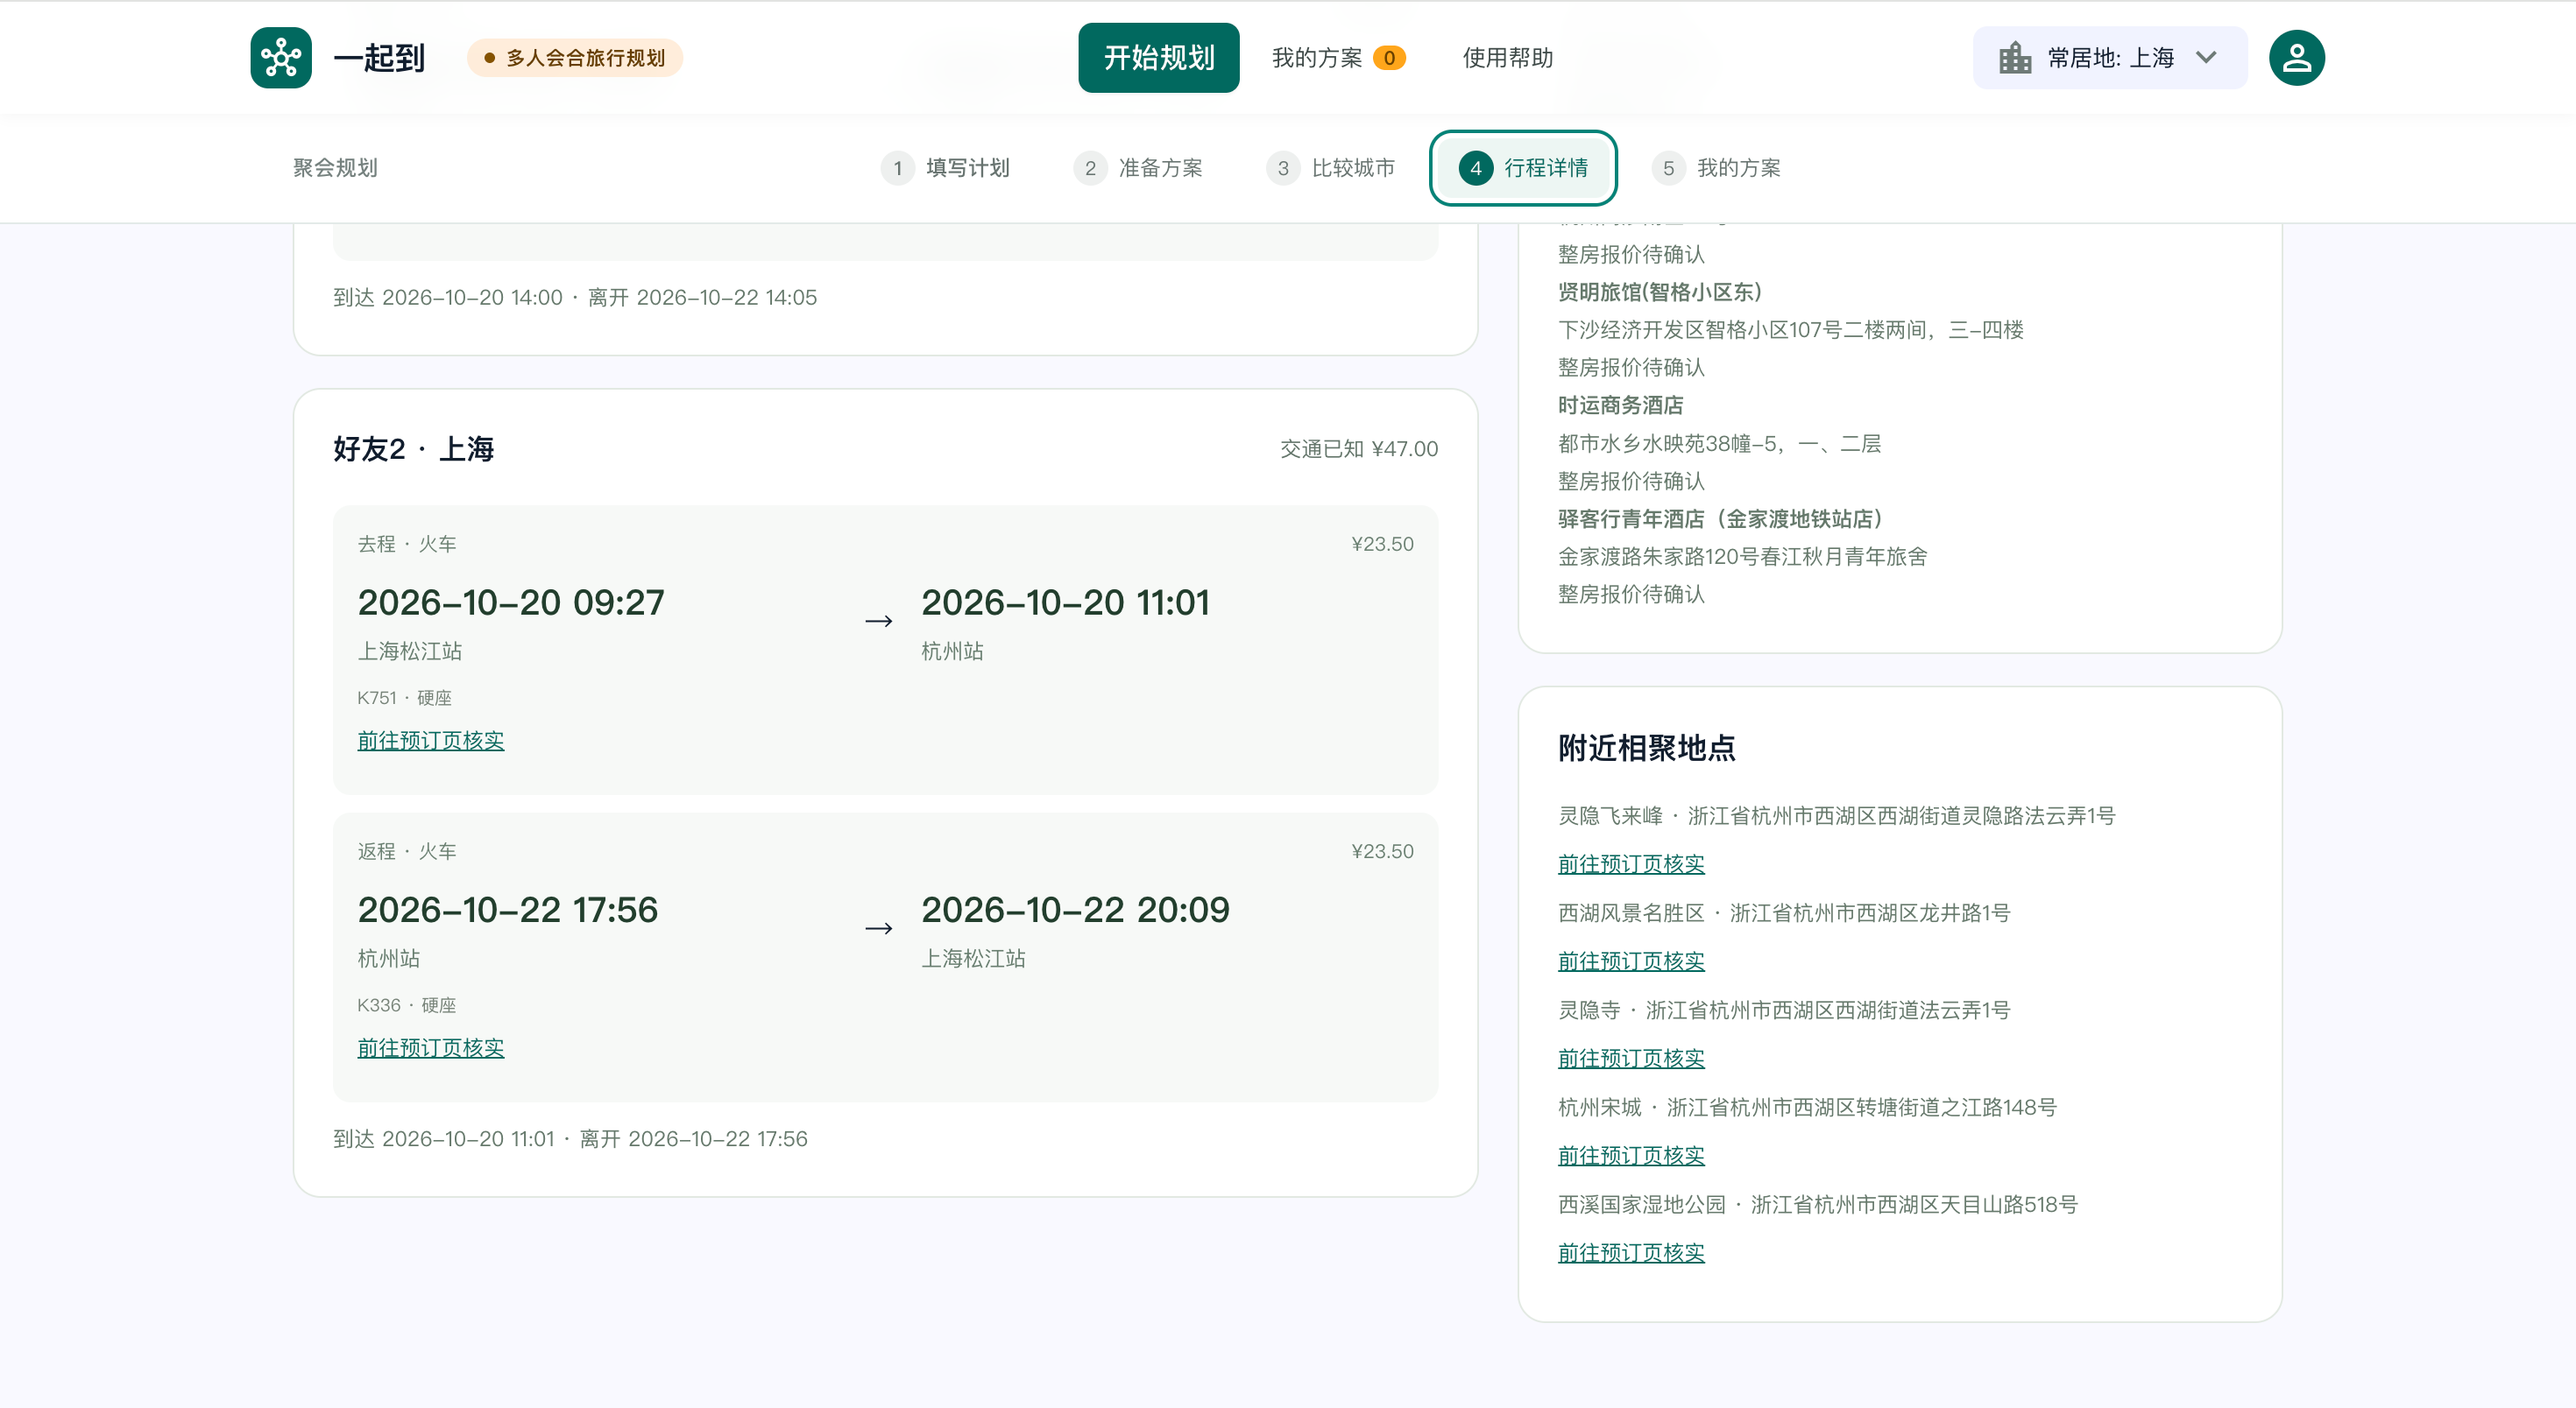Click the 好友2 · 上海 card heading

[414, 448]
